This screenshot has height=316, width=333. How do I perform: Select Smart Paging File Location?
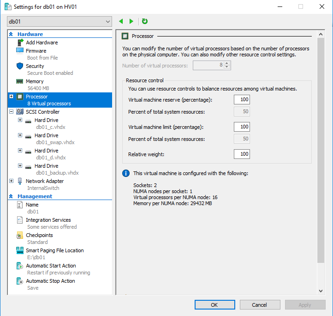[54, 250]
